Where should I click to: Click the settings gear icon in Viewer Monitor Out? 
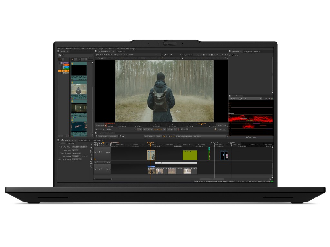pos(97,136)
